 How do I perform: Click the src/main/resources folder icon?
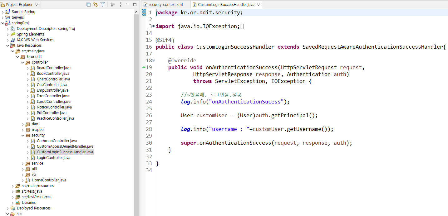(18, 186)
